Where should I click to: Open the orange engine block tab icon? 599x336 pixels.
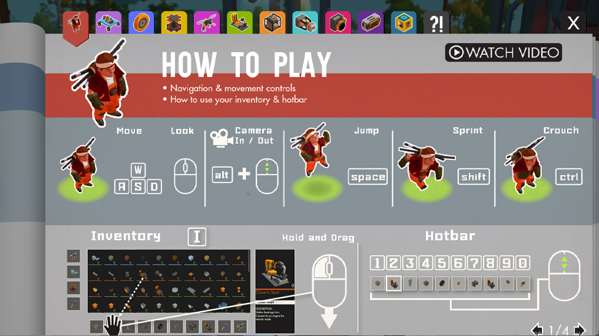[x=272, y=23]
